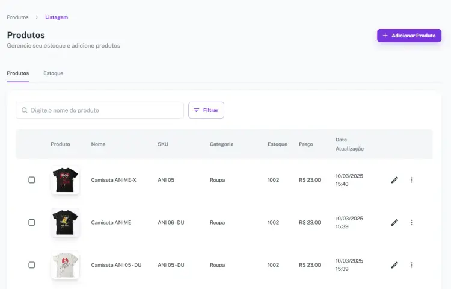Select the Produtos tab
The width and height of the screenshot is (451, 289).
pyautogui.click(x=17, y=73)
